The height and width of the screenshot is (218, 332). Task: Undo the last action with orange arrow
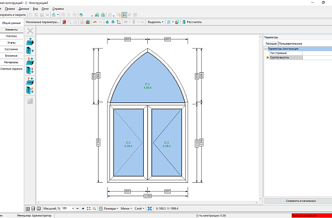click(x=95, y=22)
